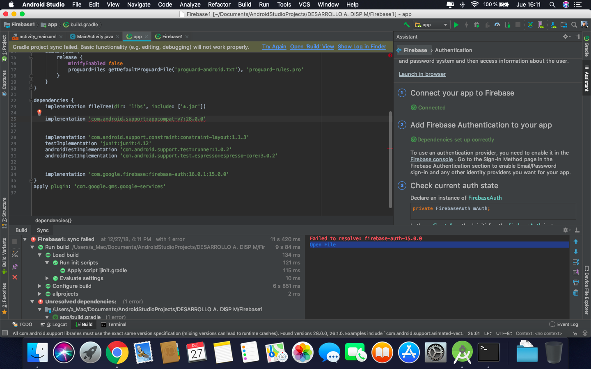Click Open File link in build output
Image resolution: width=591 pixels, height=369 pixels.
(323, 244)
